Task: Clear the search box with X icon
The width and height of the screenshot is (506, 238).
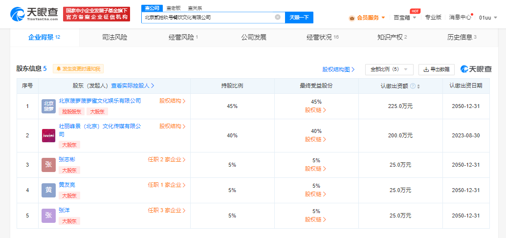Action: click(278, 17)
